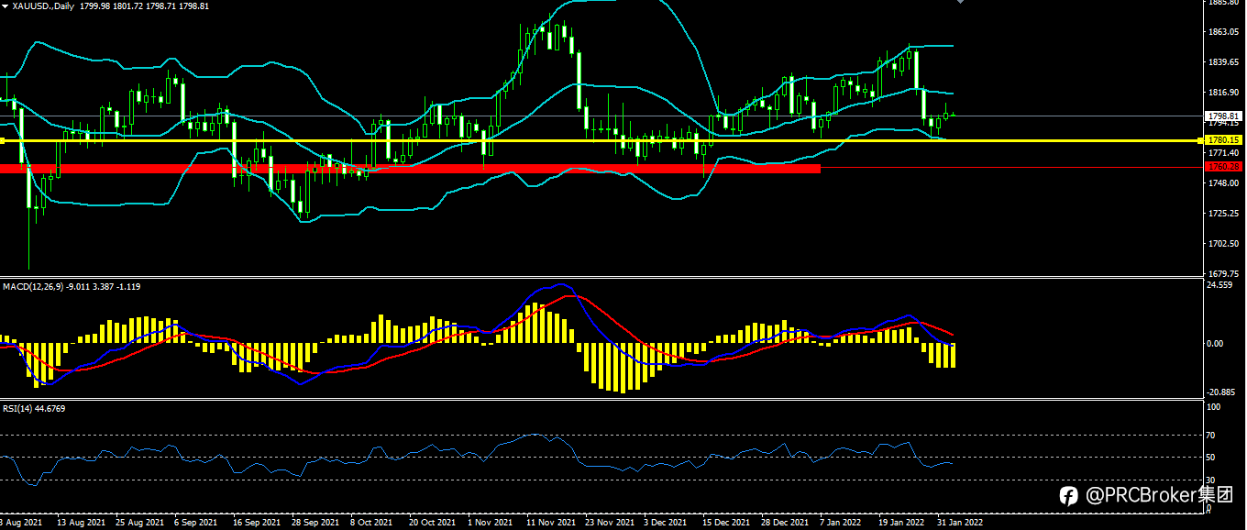Click the 8 Oct 2021 date label
1247x530 pixels.
[372, 523]
